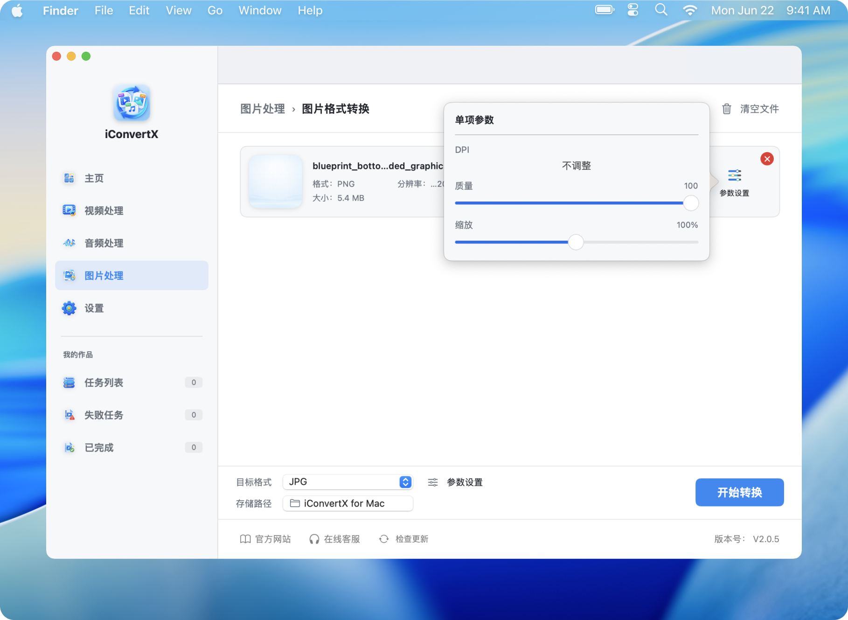Image resolution: width=848 pixels, height=620 pixels.
Task: Open the Finder menu
Action: tap(61, 10)
